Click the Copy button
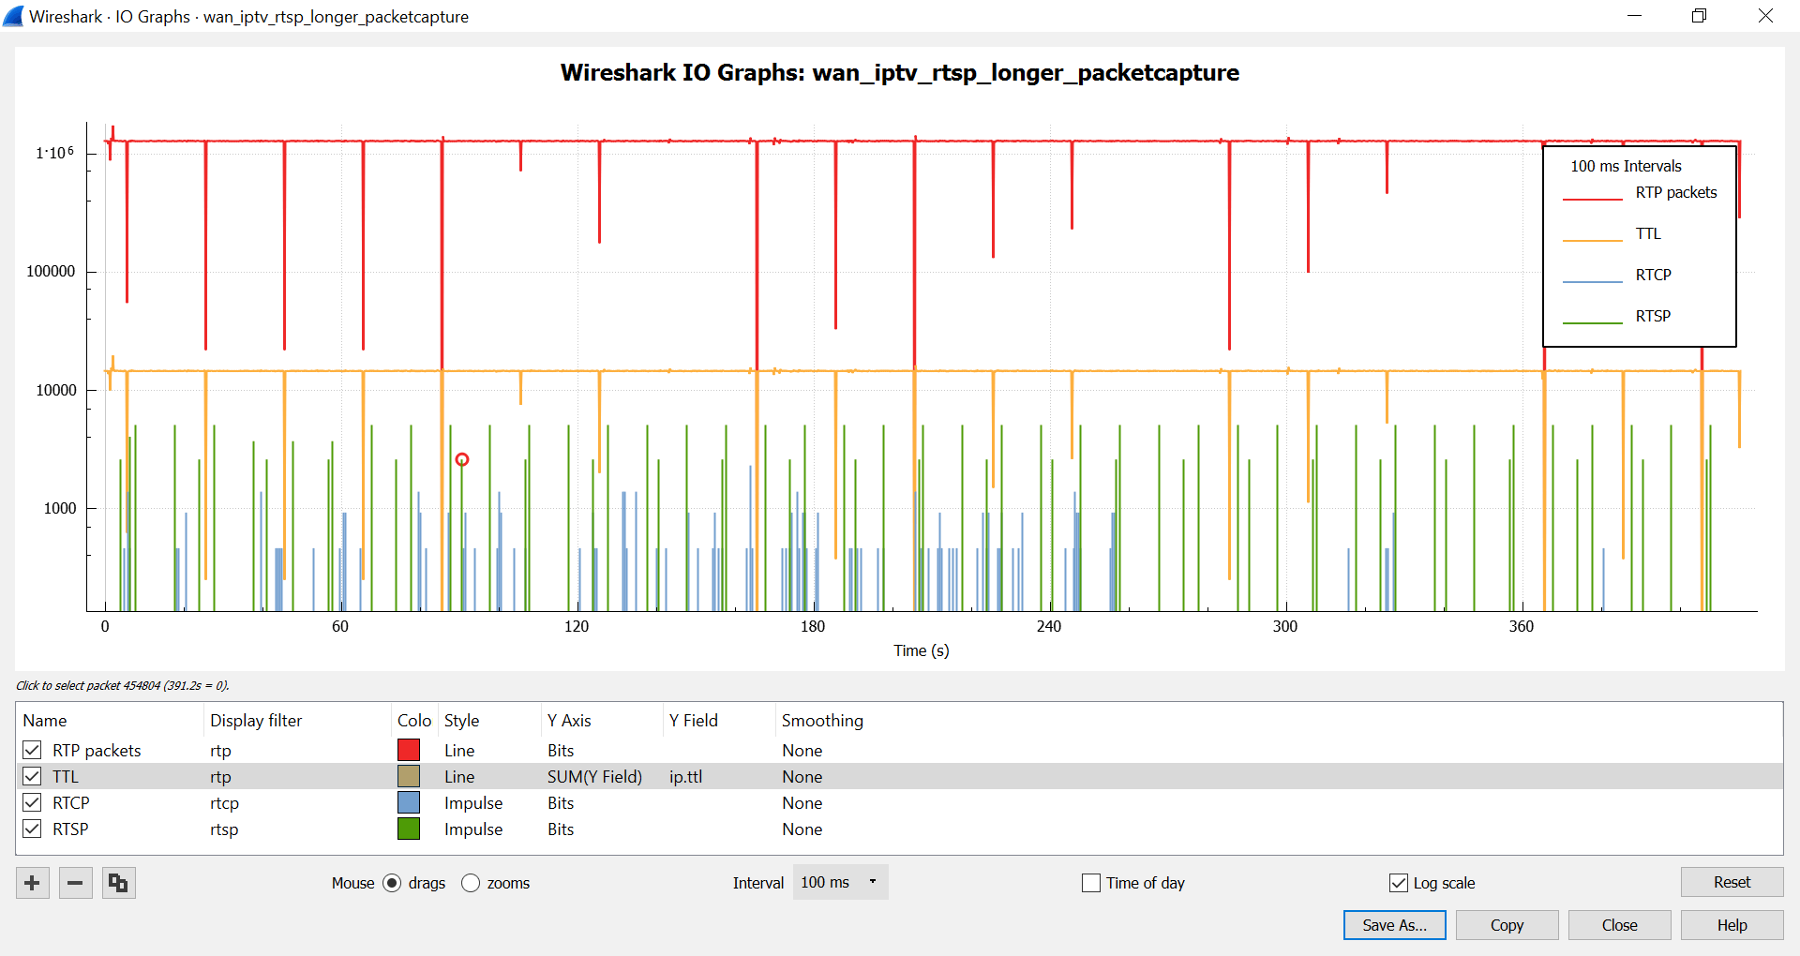 (1507, 925)
